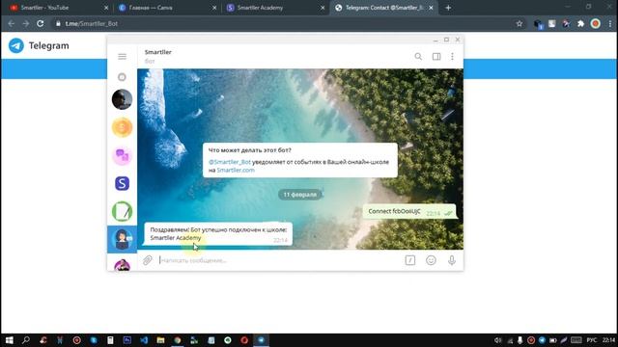618x347 pixels.
Task: Click the '11 февраля' date badge
Action: [x=300, y=195]
